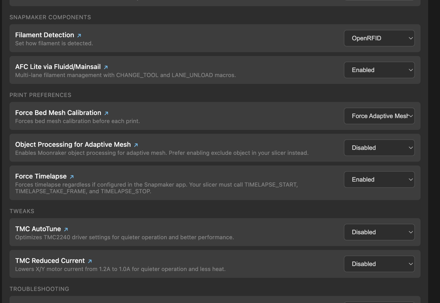The width and height of the screenshot is (440, 303).
Task: Click AFC Lite via Fluidd/Mainsail title
Action: click(58, 67)
